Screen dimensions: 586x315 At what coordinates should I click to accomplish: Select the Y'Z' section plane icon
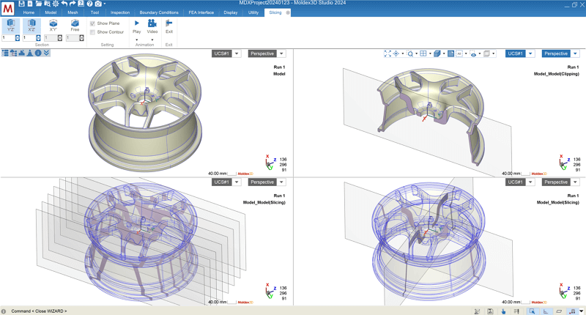[x=11, y=25]
